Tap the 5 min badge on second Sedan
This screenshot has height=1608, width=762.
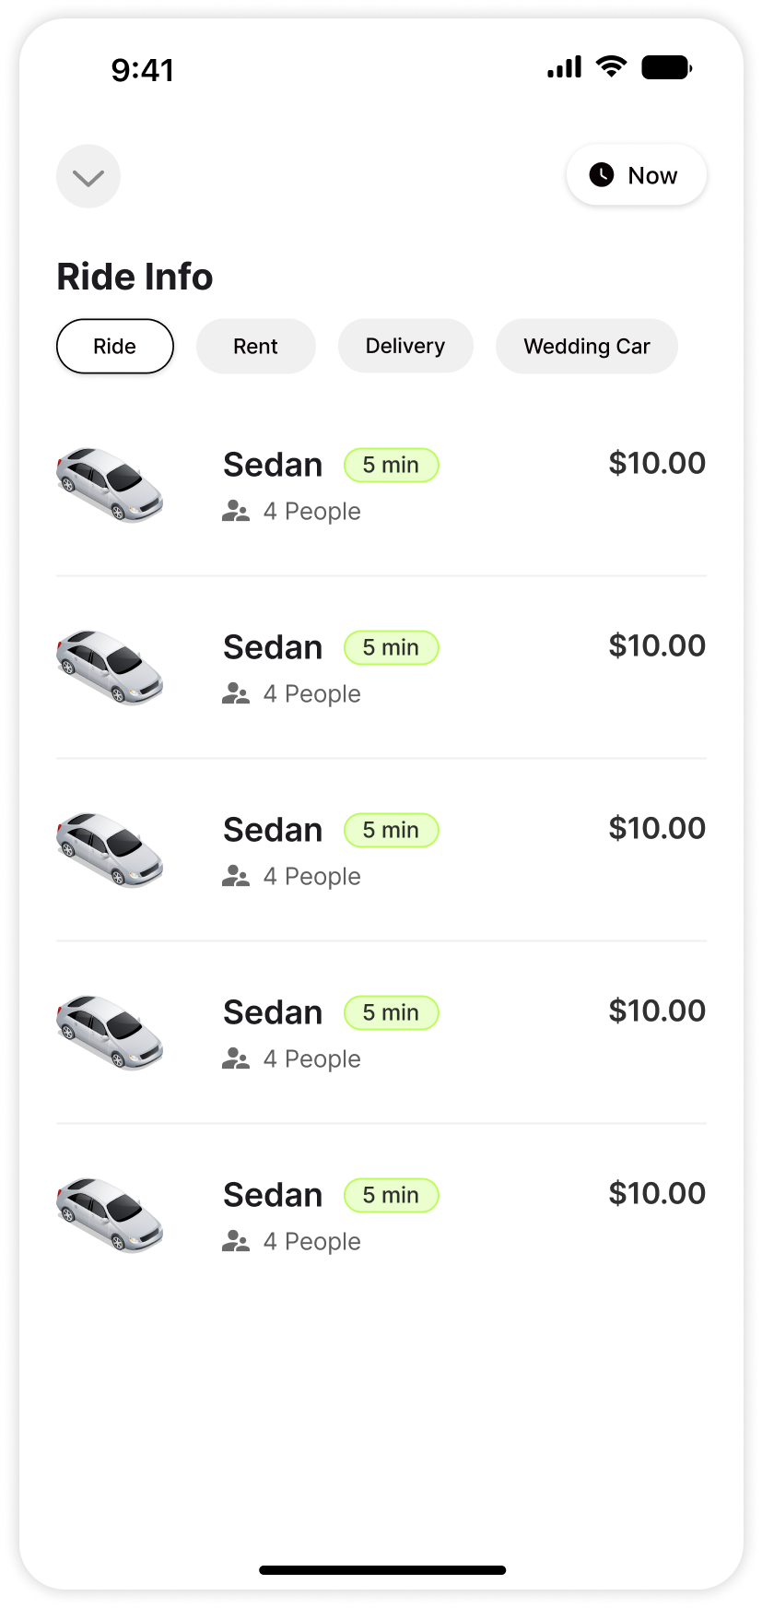click(x=392, y=648)
